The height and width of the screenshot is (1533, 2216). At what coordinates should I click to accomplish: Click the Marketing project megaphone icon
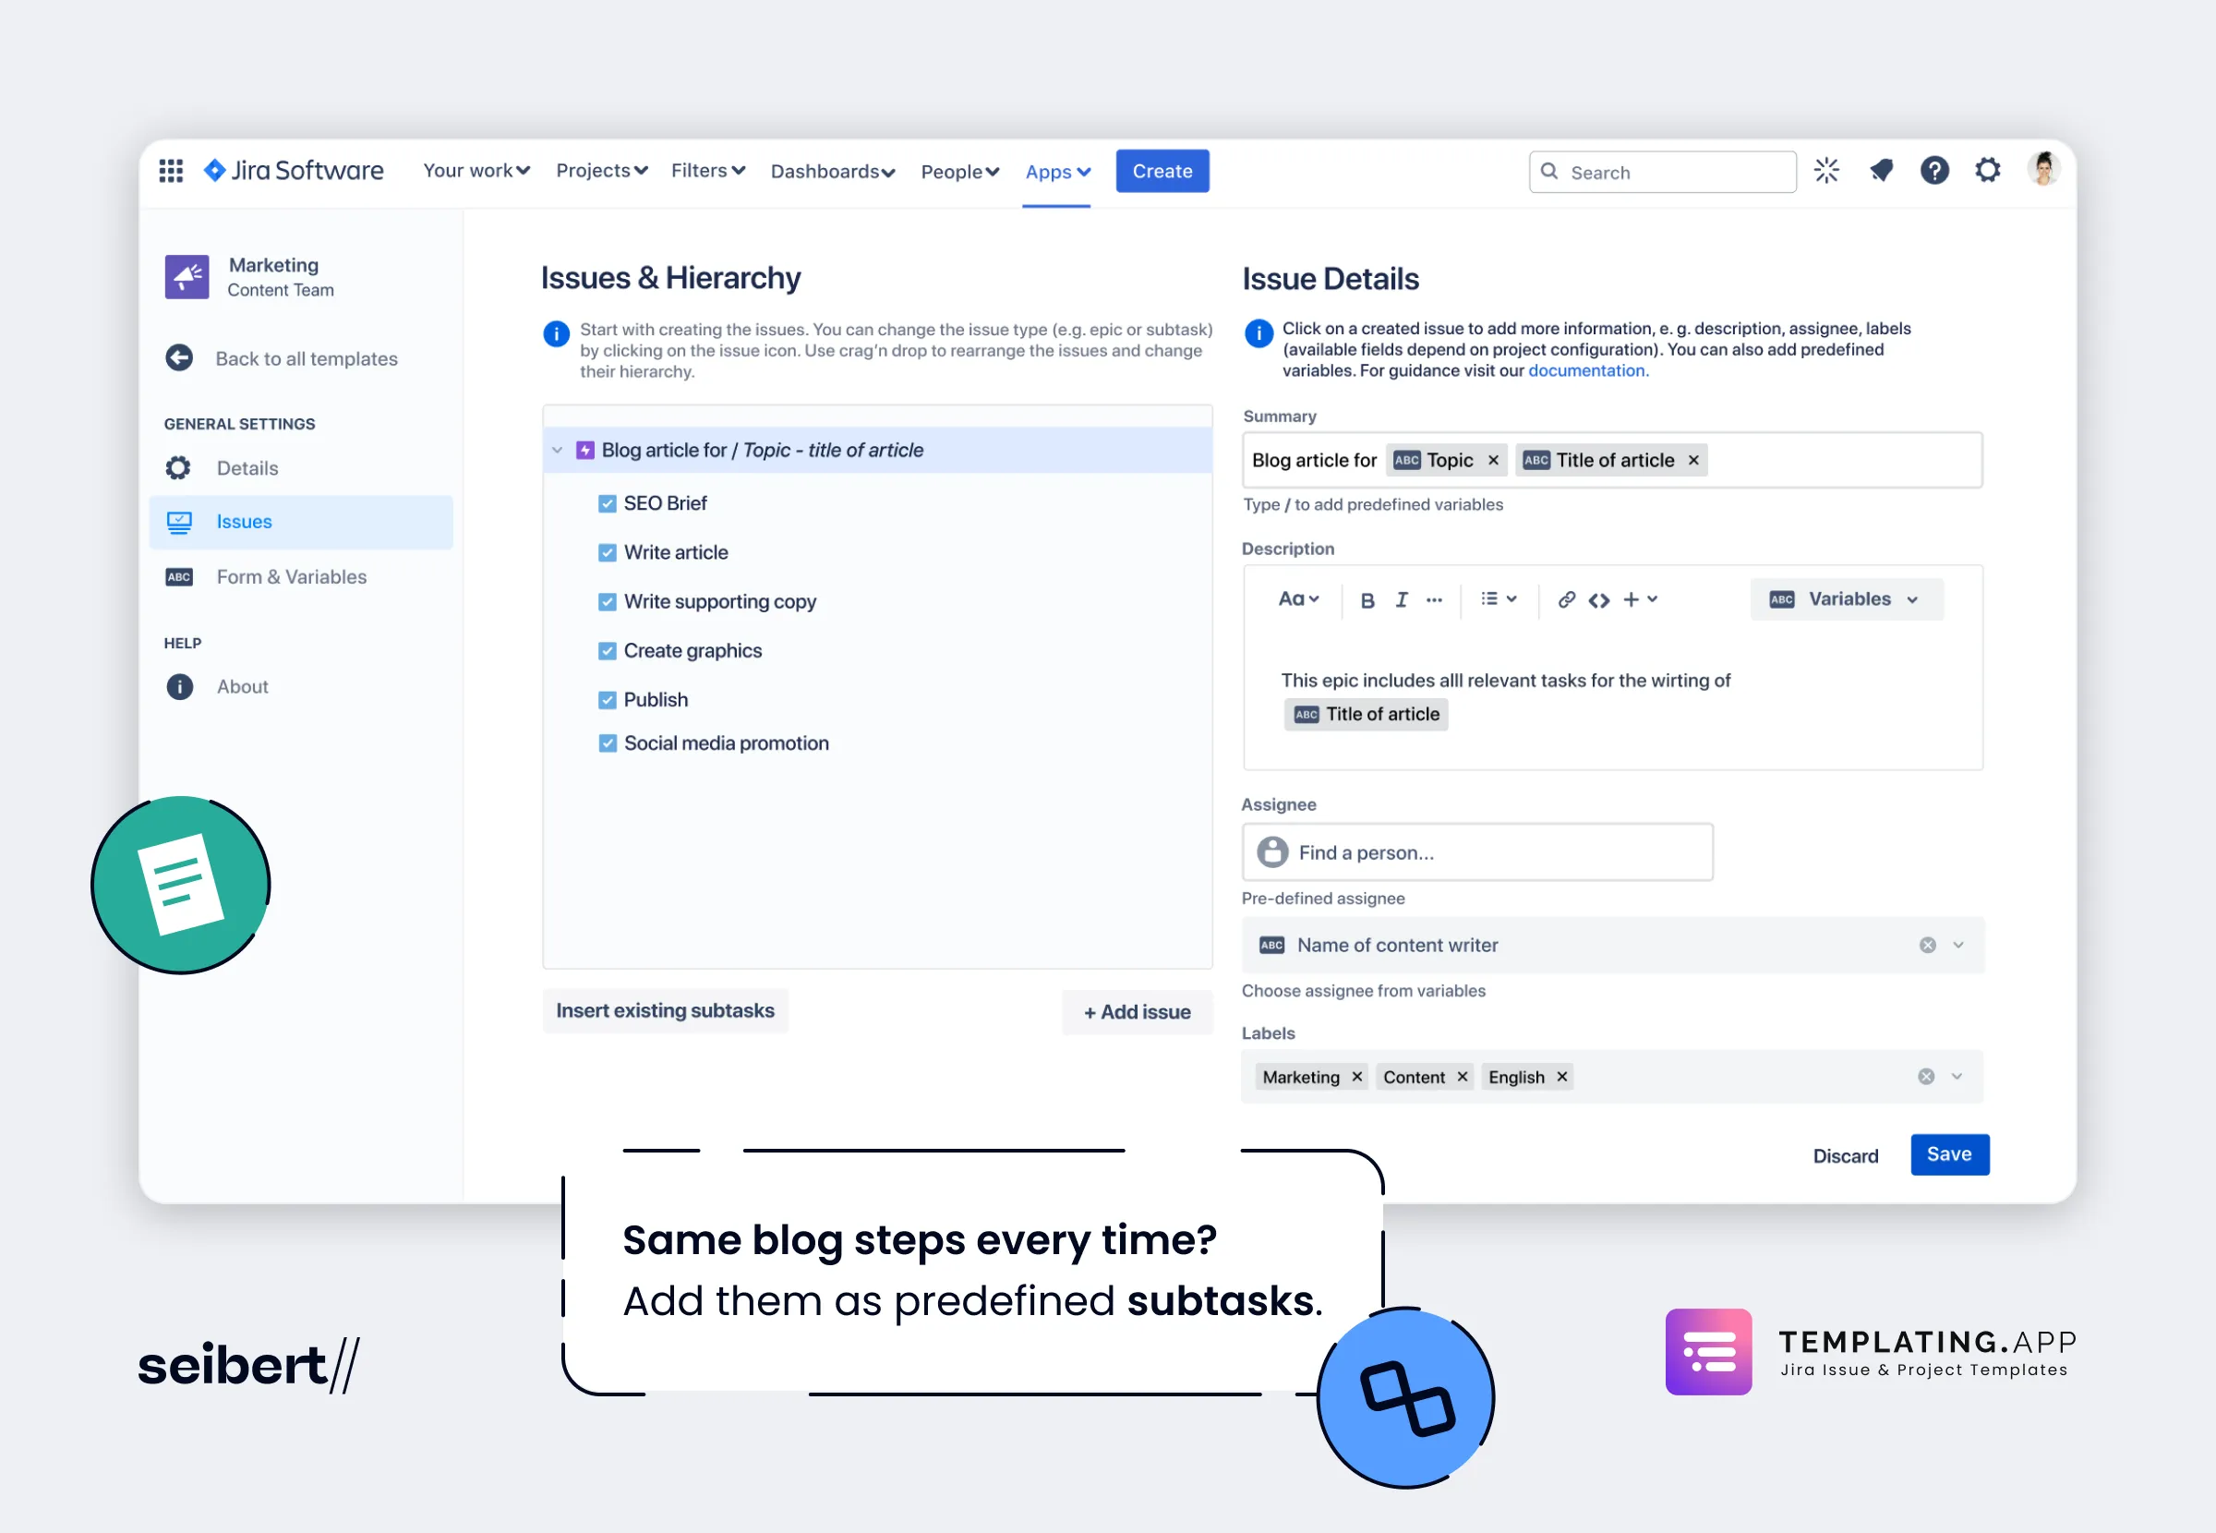(x=187, y=277)
